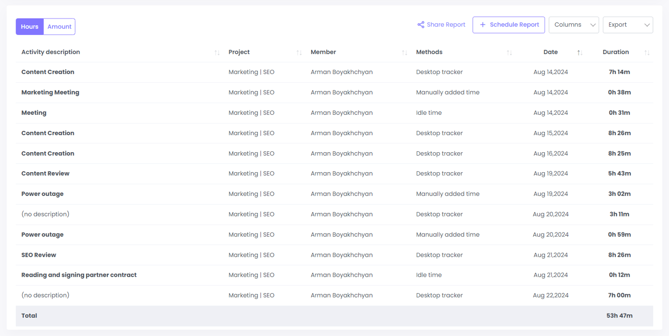Click the Share Report link
Image resolution: width=669 pixels, height=336 pixels.
tap(445, 24)
